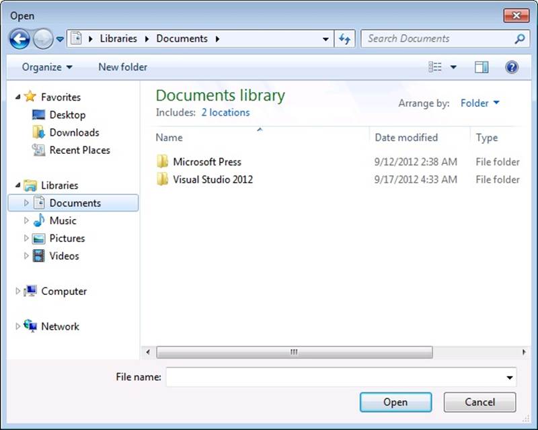Click the Microsoft Press folder icon
This screenshot has height=430, width=538.
(x=162, y=161)
